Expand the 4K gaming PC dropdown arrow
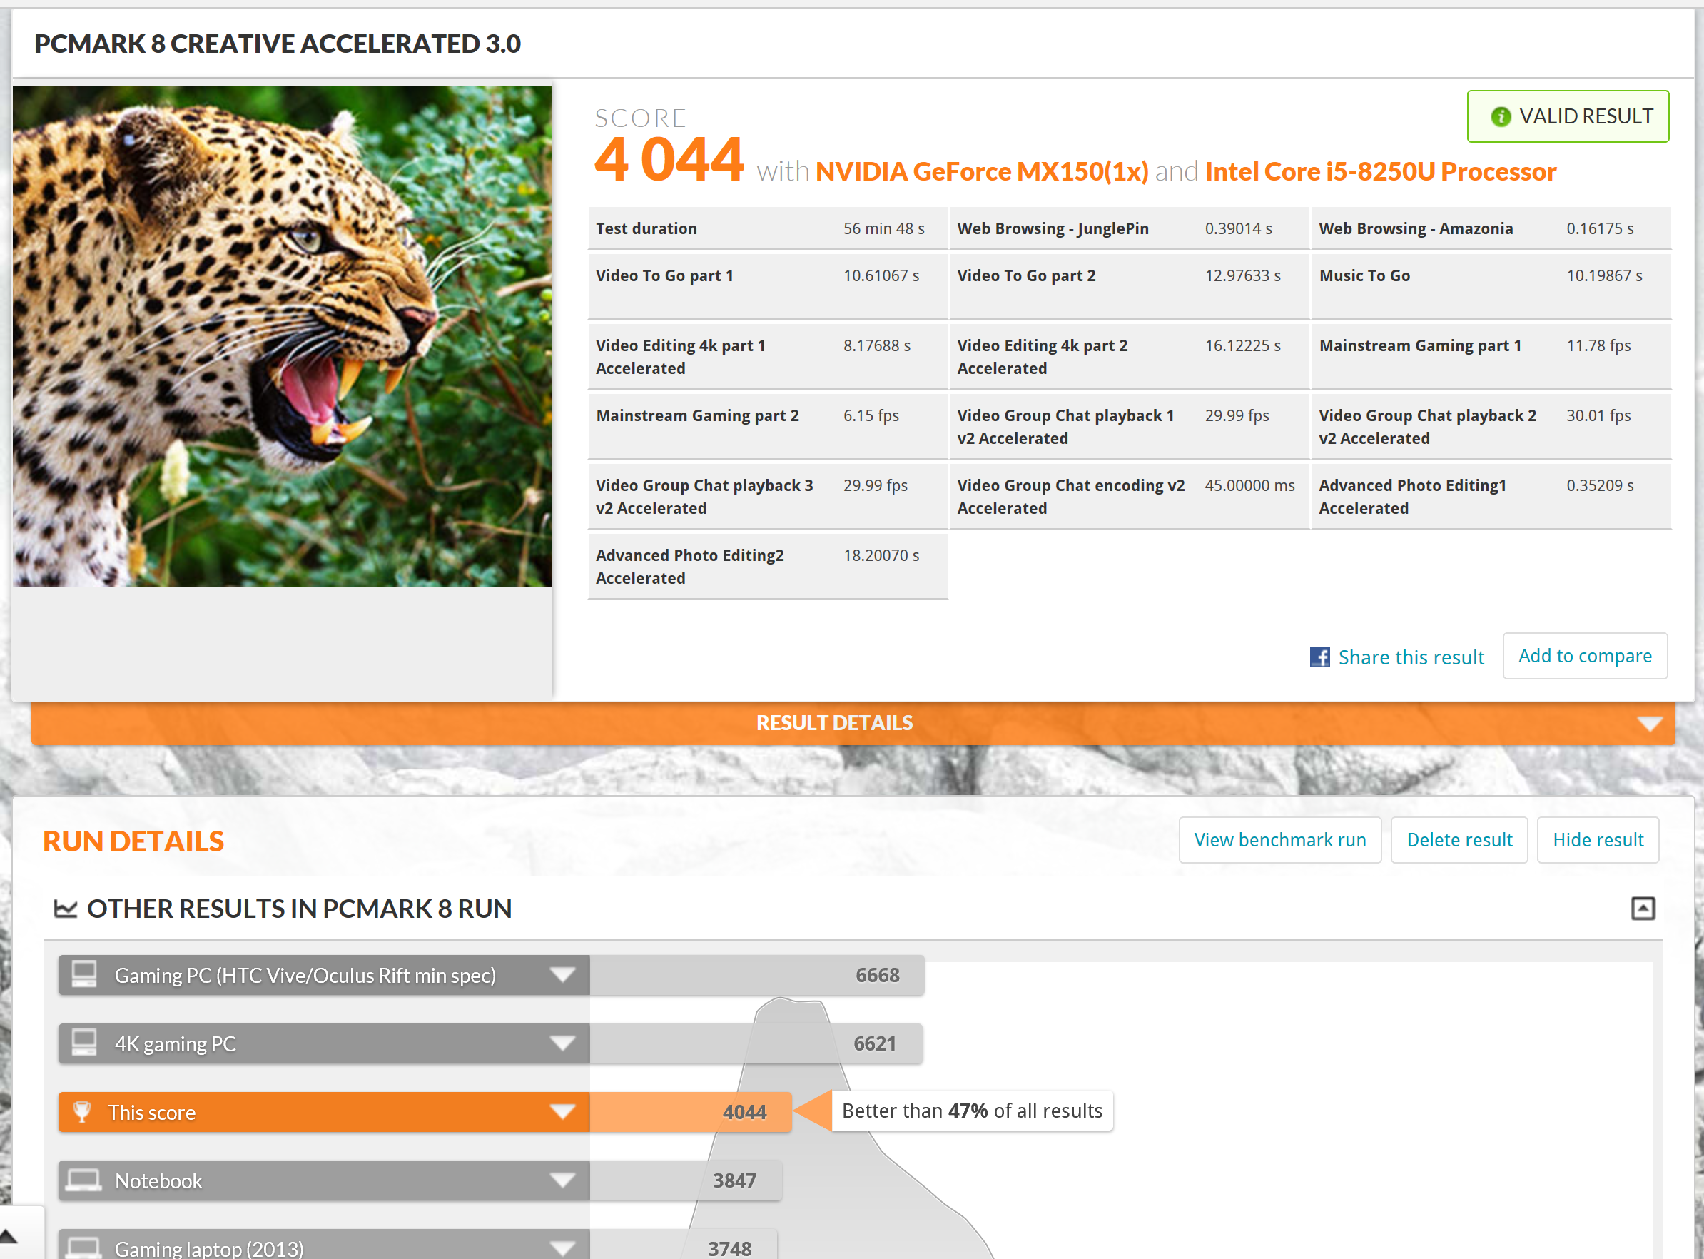This screenshot has height=1259, width=1704. (x=562, y=1043)
